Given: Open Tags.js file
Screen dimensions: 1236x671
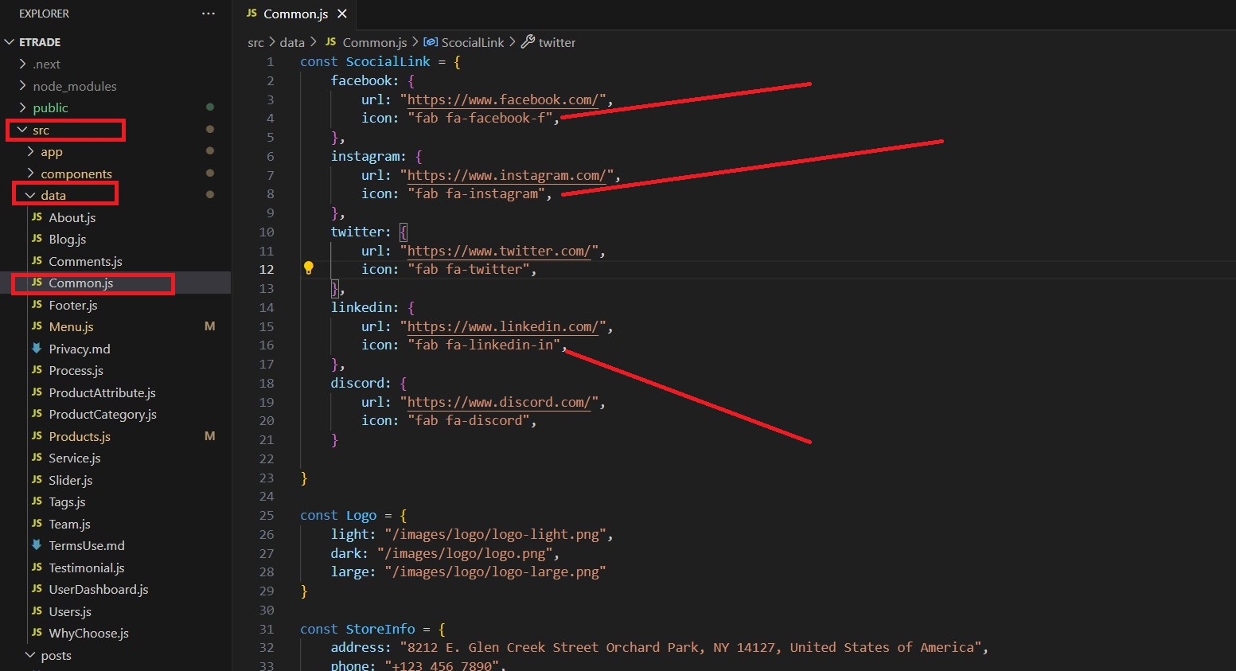Looking at the screenshot, I should pyautogui.click(x=67, y=501).
